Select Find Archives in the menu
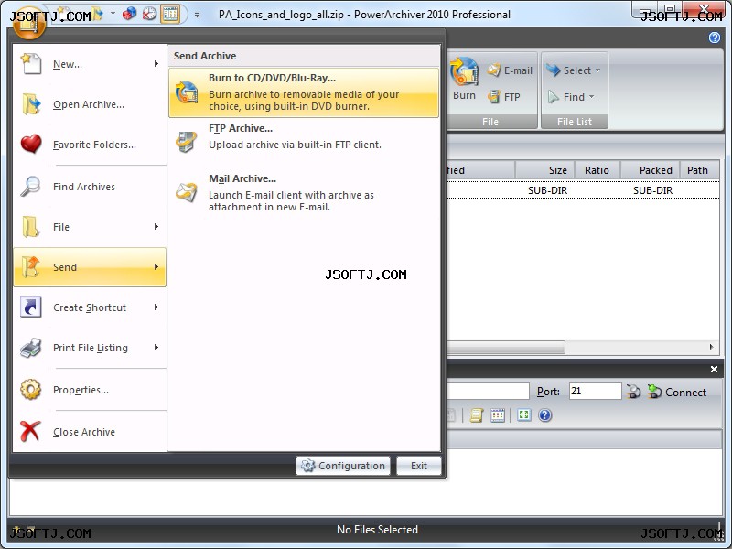This screenshot has width=732, height=549. point(90,187)
